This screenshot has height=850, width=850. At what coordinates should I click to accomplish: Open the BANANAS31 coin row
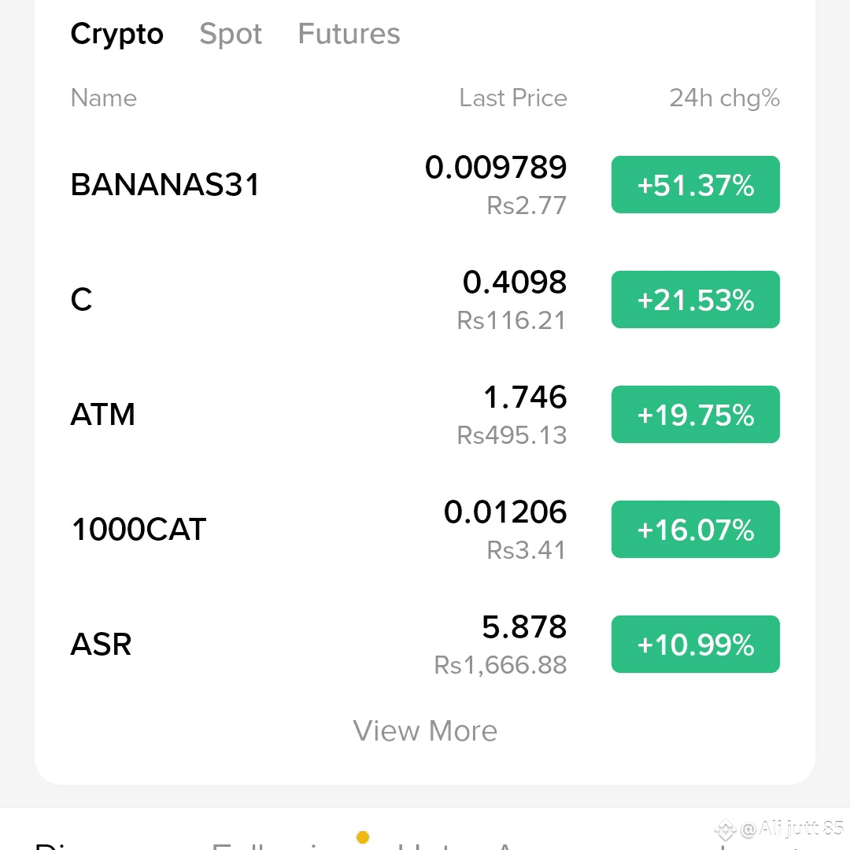tap(425, 184)
